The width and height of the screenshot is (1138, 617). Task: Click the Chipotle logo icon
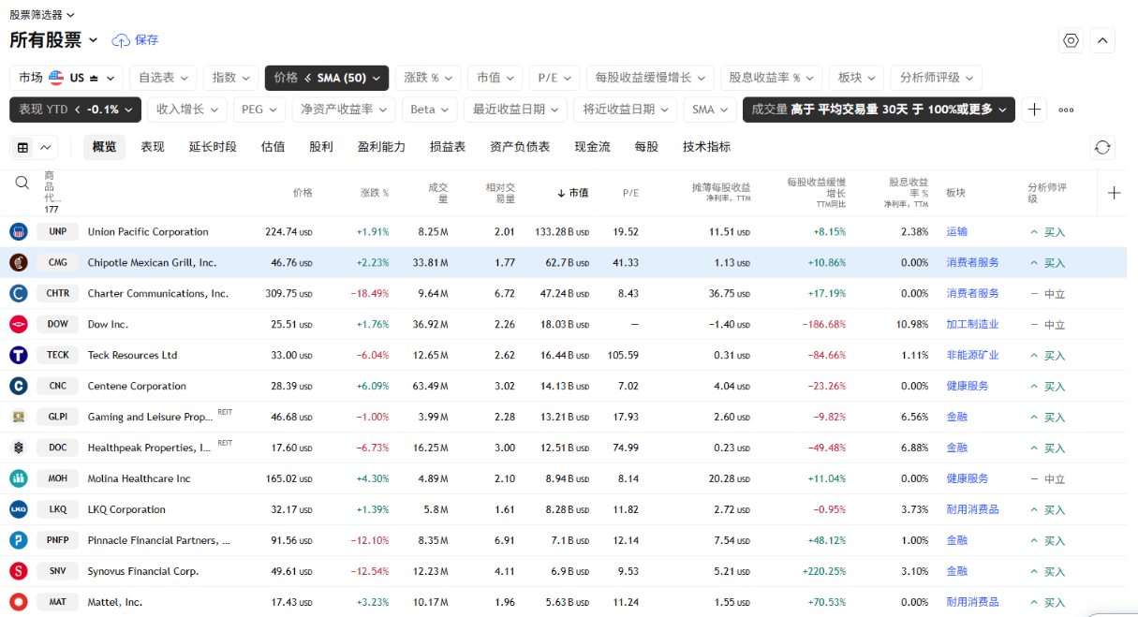(x=19, y=262)
